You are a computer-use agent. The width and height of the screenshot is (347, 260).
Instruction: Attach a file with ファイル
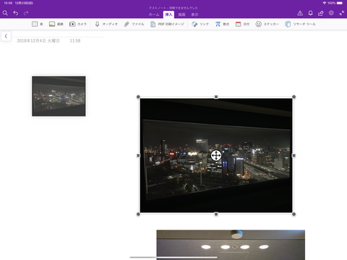(134, 24)
